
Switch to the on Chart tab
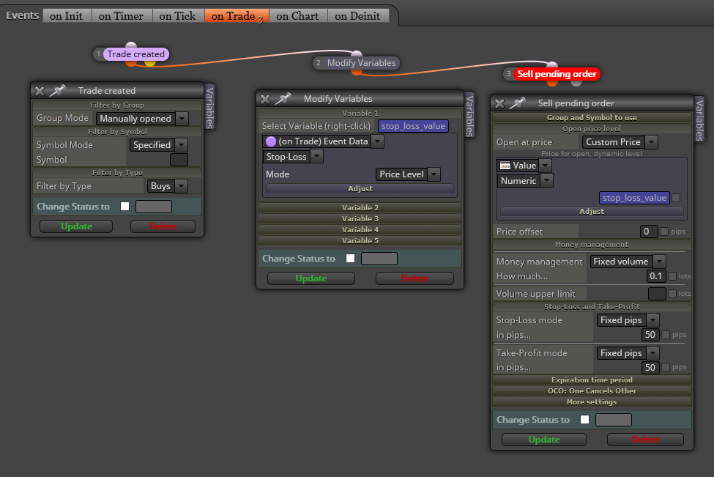coord(298,16)
